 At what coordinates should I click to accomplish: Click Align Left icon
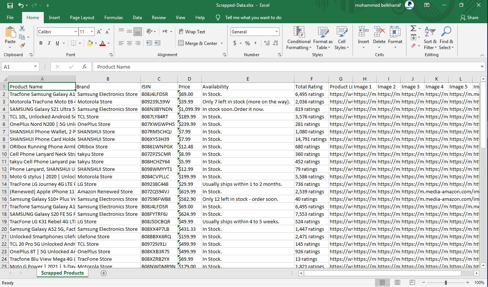[x=121, y=43]
